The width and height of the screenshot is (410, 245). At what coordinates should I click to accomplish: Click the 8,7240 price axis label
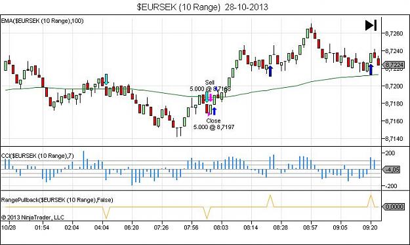[x=394, y=51]
